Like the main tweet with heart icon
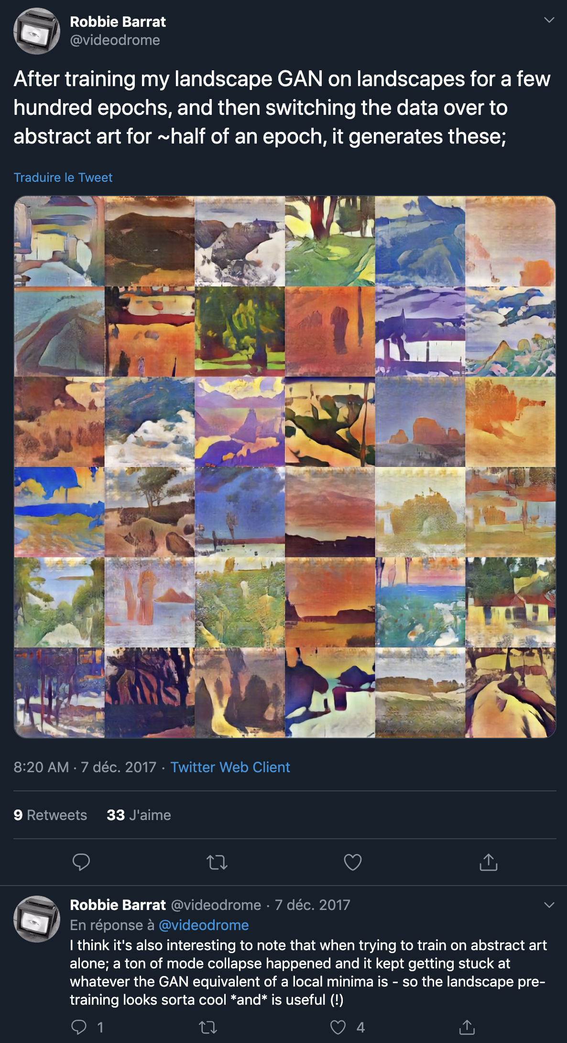Screen dimensions: 567x1043 click(x=353, y=862)
